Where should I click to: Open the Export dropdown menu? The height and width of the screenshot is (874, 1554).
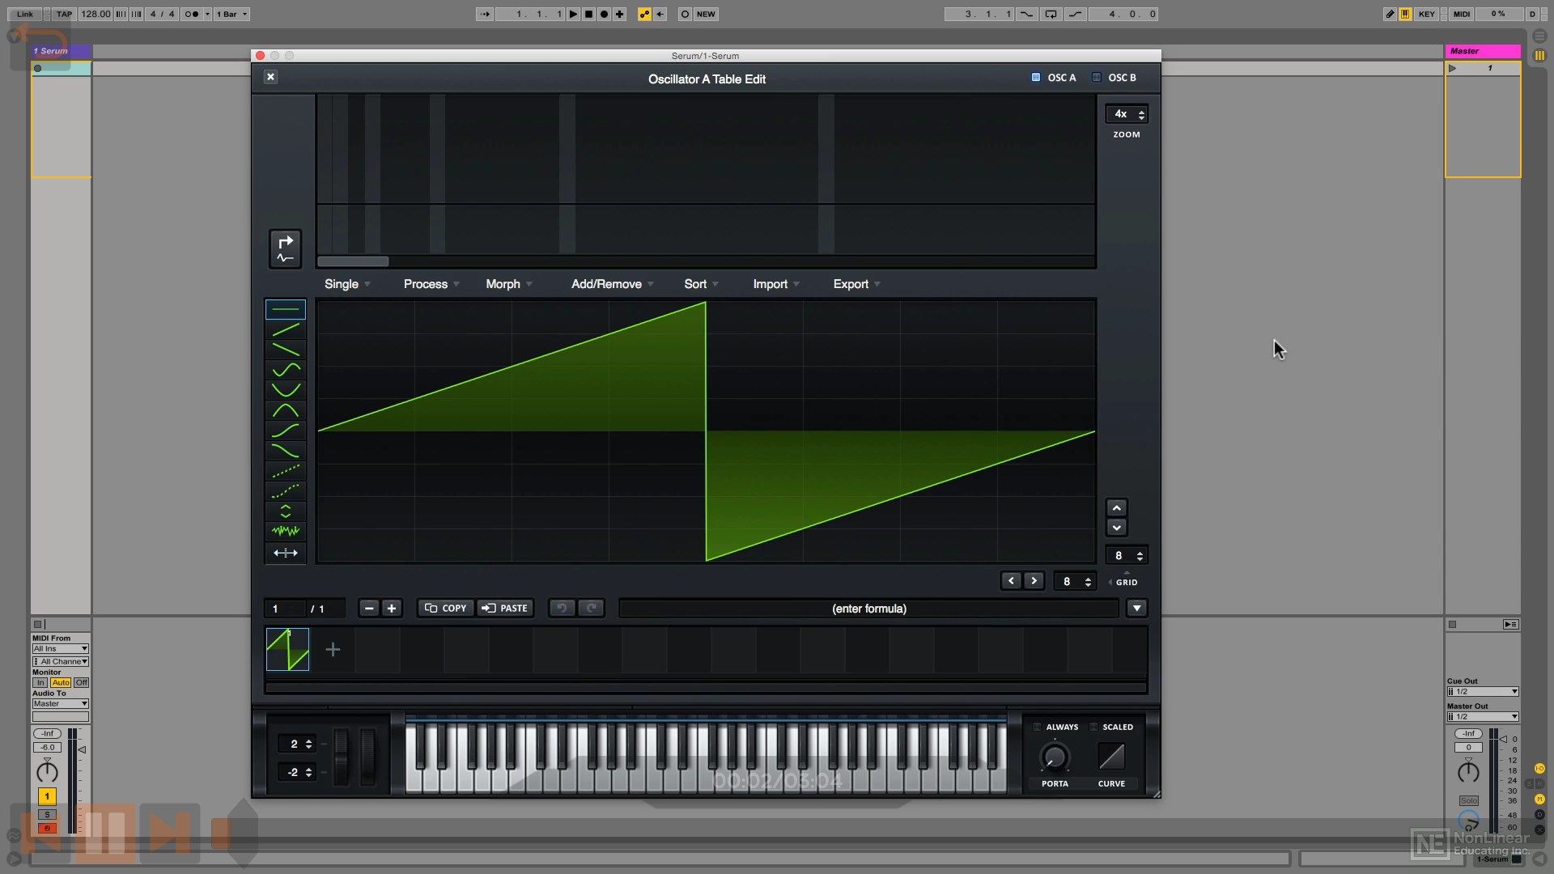tap(856, 284)
